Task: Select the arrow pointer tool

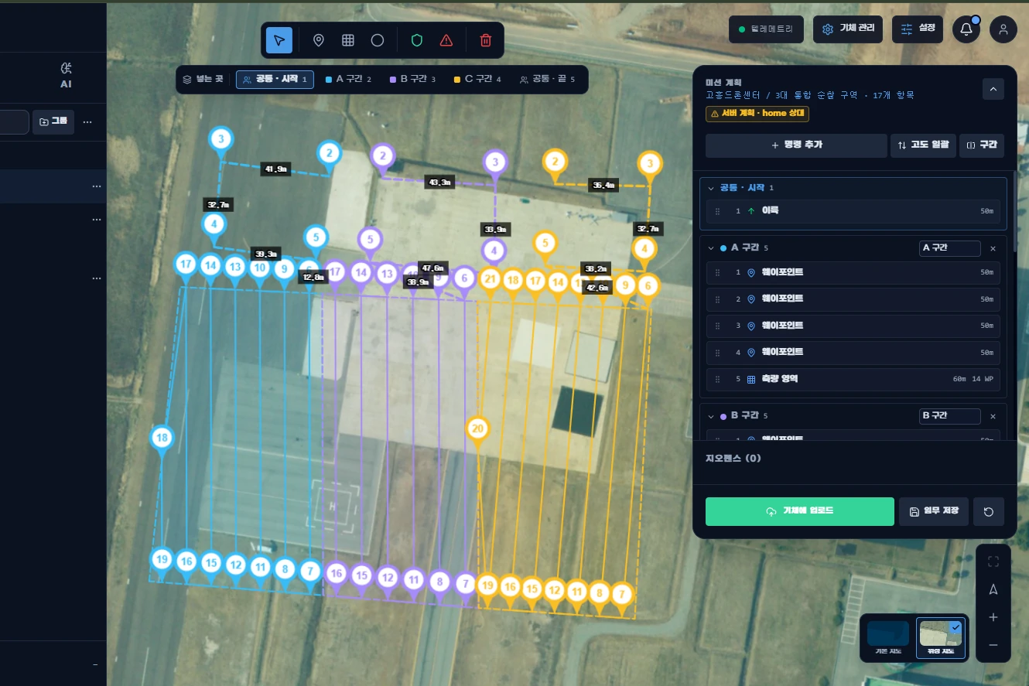Action: pos(279,40)
